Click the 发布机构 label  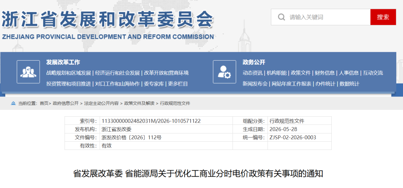pos(86,129)
